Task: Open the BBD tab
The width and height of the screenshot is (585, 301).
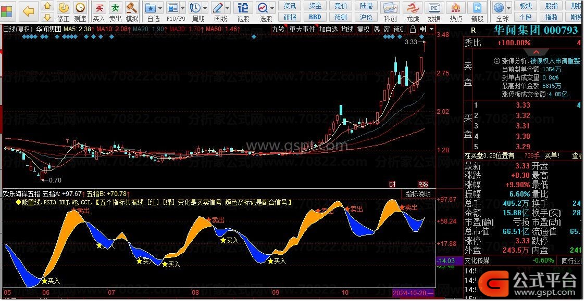Action: pos(315,17)
